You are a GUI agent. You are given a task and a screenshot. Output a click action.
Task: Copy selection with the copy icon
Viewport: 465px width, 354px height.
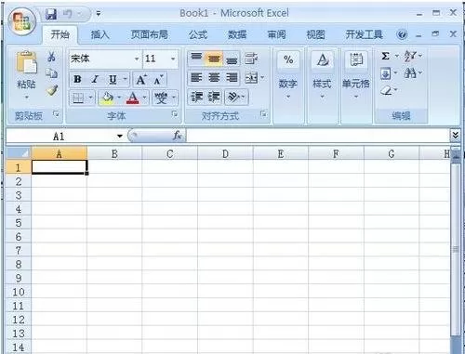tap(51, 73)
